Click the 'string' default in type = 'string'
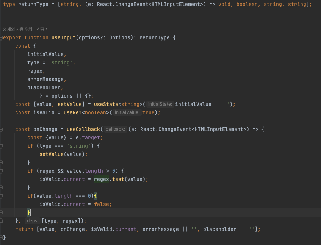The height and width of the screenshot is (245, 321). (x=60, y=62)
